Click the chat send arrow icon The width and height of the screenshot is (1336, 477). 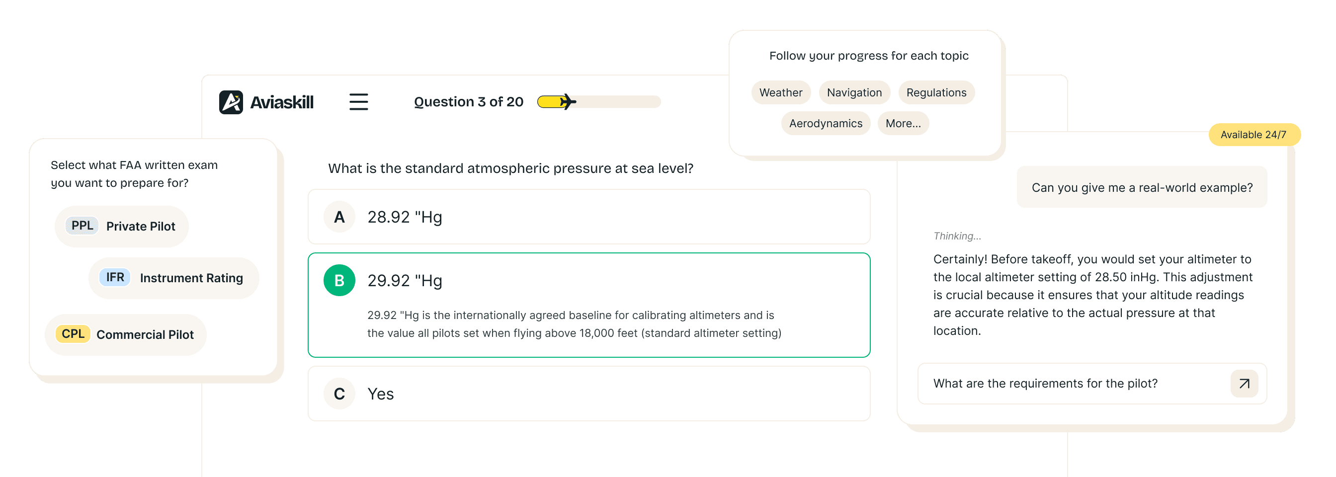click(1244, 384)
